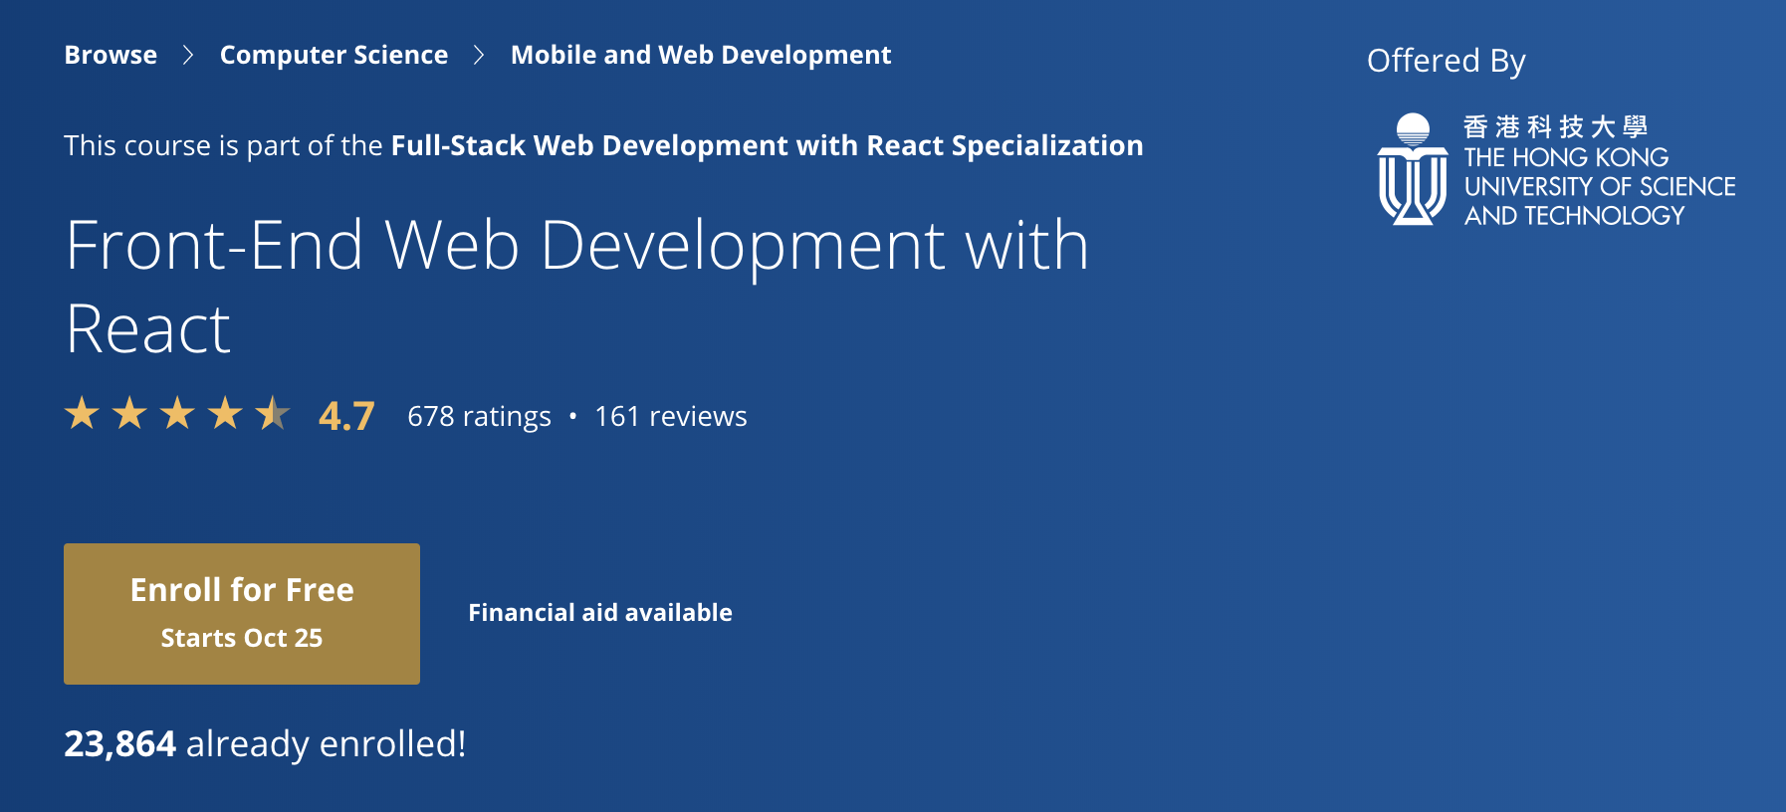Click the third gold rating star

(x=177, y=413)
